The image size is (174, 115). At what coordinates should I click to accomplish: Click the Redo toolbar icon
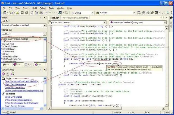click(x=53, y=13)
